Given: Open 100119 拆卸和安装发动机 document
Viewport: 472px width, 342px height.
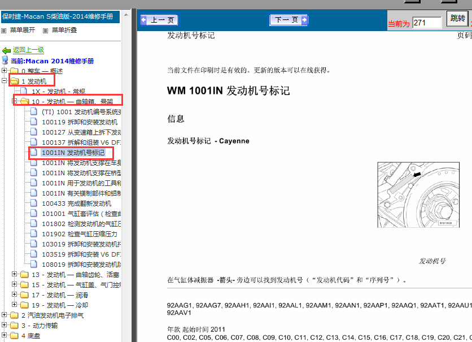Looking at the screenshot, I should point(80,122).
